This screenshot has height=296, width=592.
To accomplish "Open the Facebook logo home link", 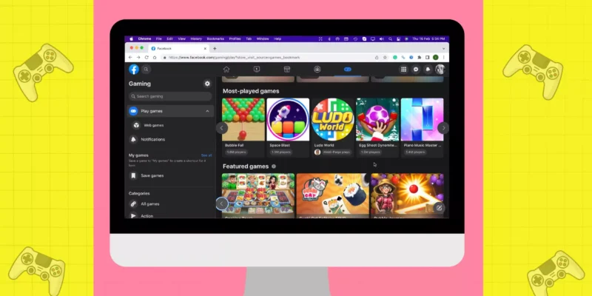I will tap(134, 70).
